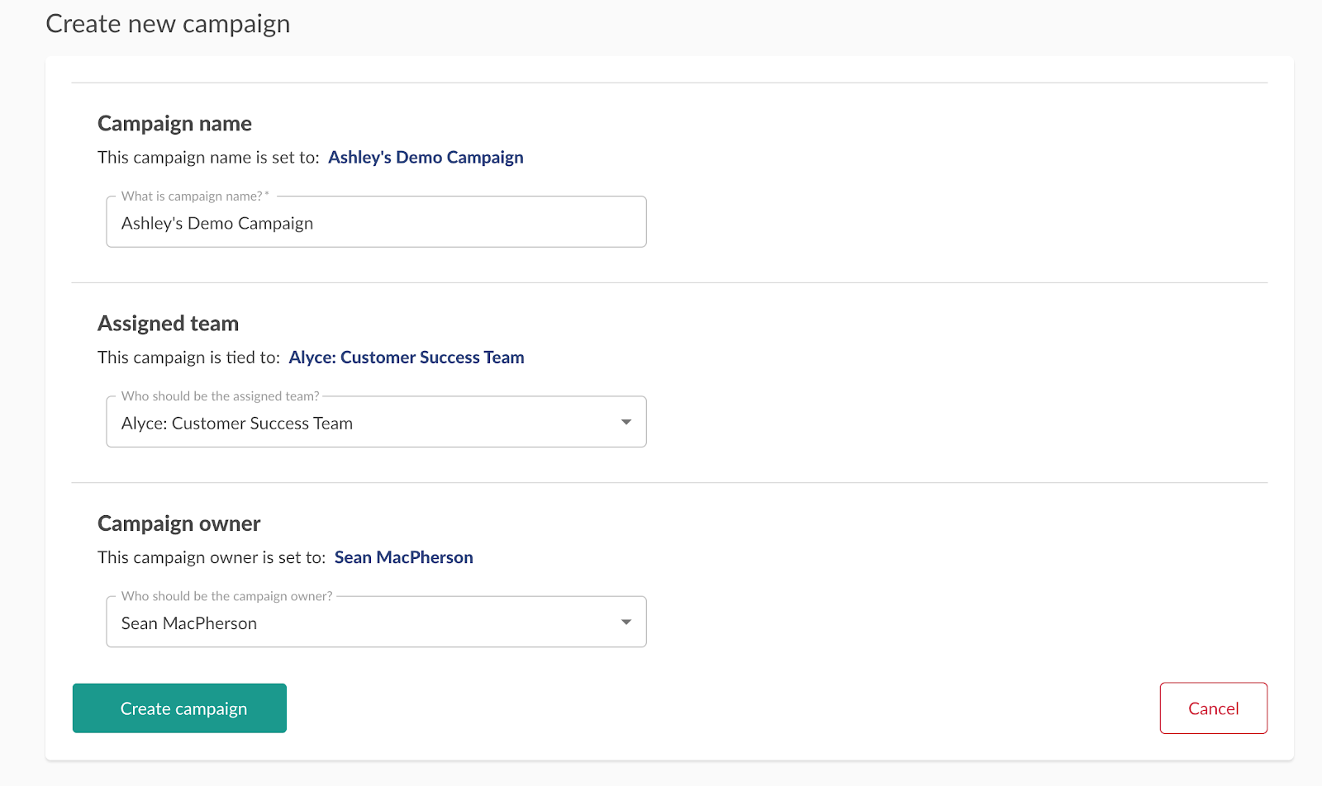1322x786 pixels.
Task: Click 'This campaign name is set to:' text
Action: click(x=208, y=158)
